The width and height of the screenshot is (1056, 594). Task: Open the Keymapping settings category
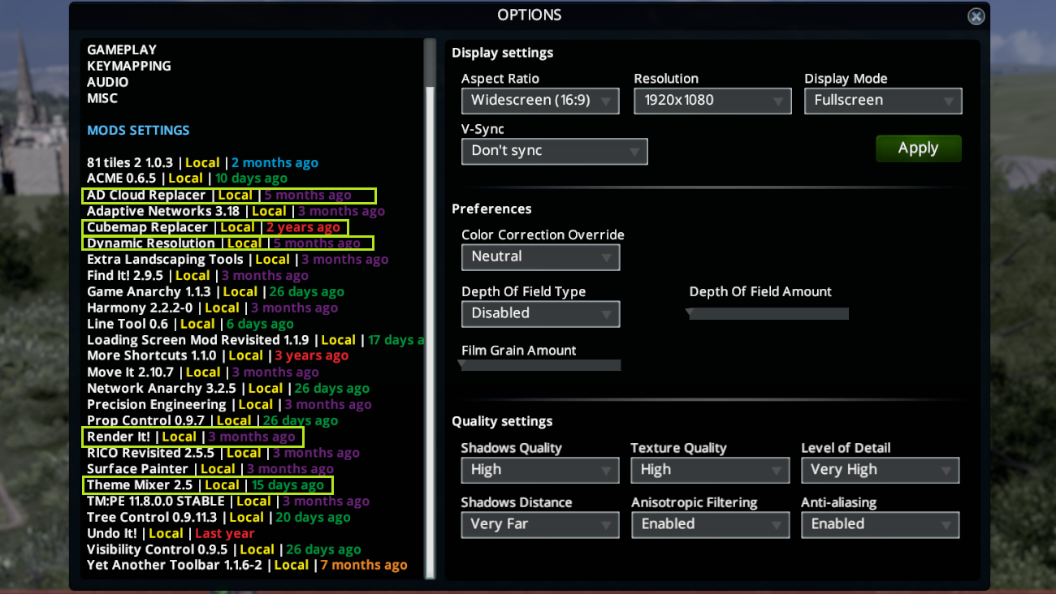(x=129, y=66)
